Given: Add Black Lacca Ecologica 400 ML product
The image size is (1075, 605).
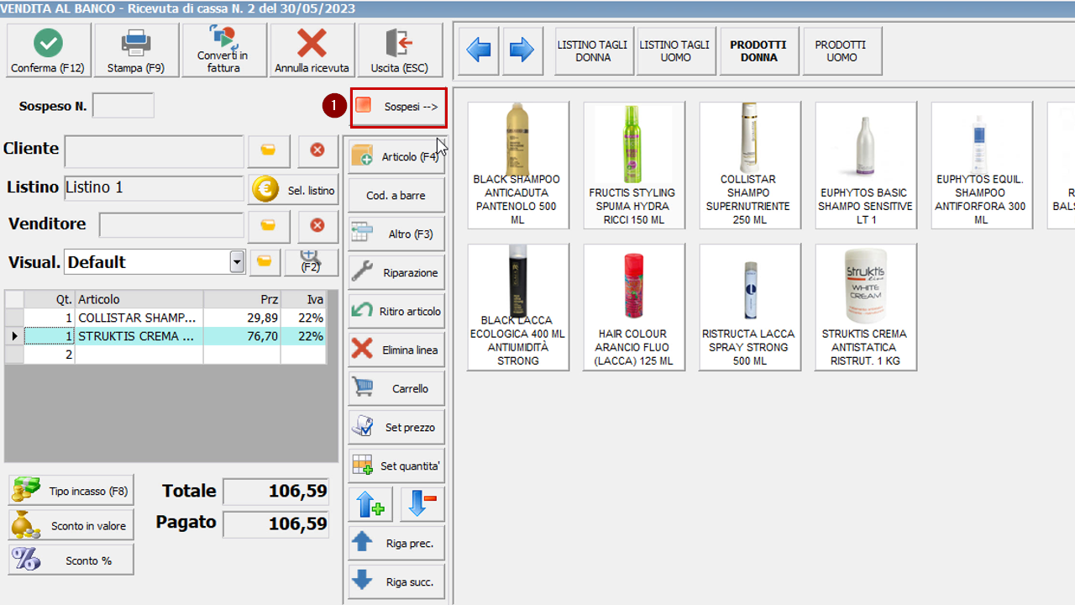Looking at the screenshot, I should [x=518, y=308].
